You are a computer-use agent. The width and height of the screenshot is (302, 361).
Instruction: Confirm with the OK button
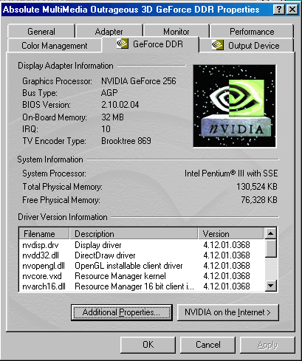tap(148, 345)
